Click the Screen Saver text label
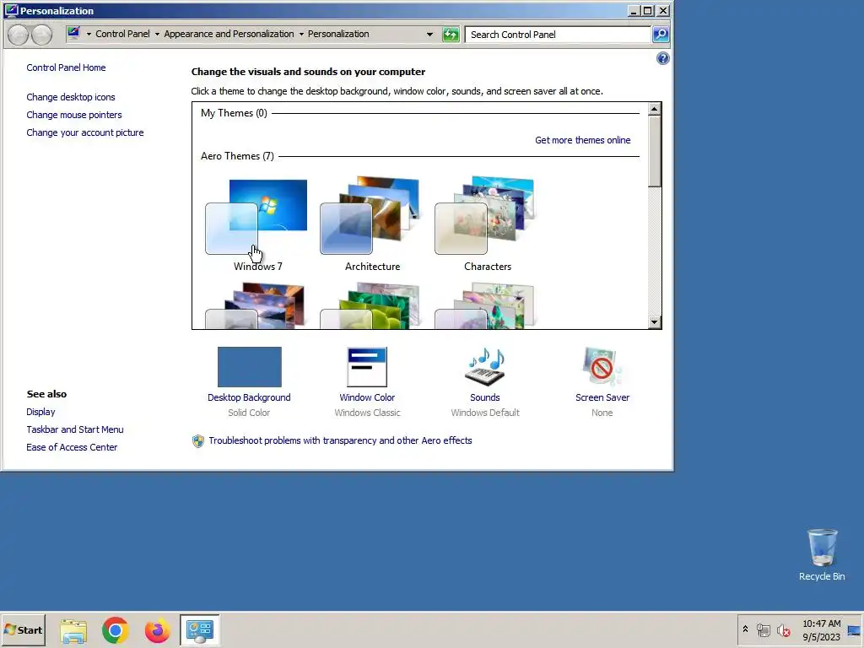The width and height of the screenshot is (864, 648). click(x=602, y=397)
